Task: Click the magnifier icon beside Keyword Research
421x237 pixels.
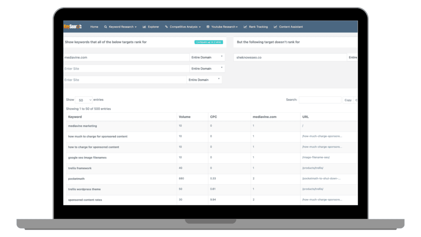Action: click(x=106, y=27)
